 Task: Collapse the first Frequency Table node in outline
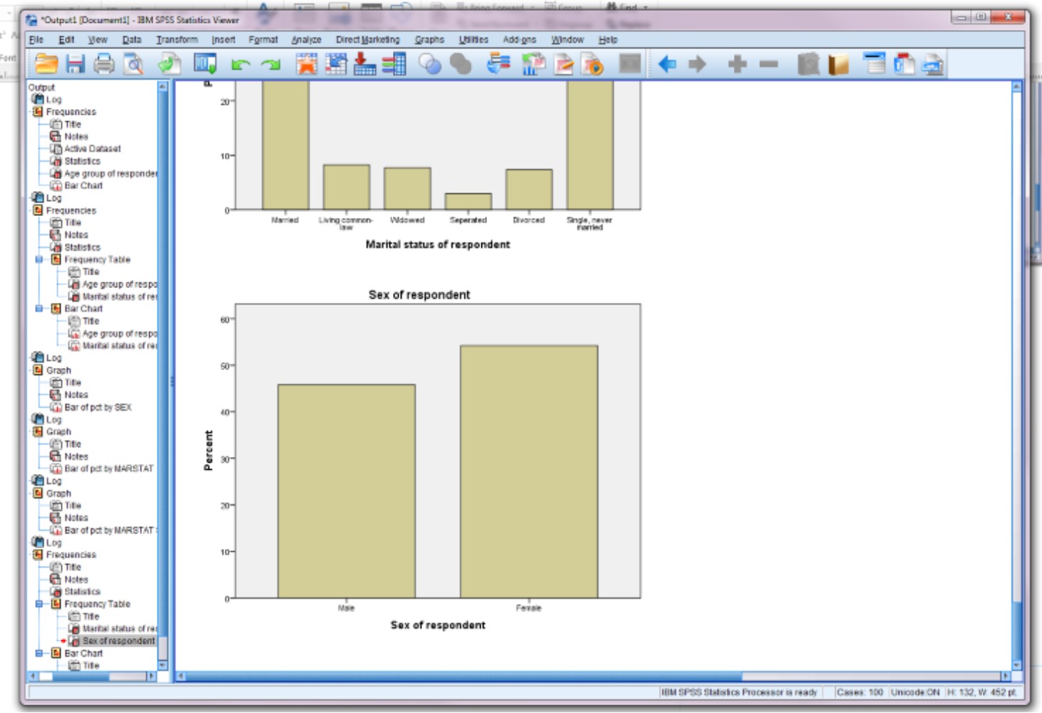click(x=39, y=260)
